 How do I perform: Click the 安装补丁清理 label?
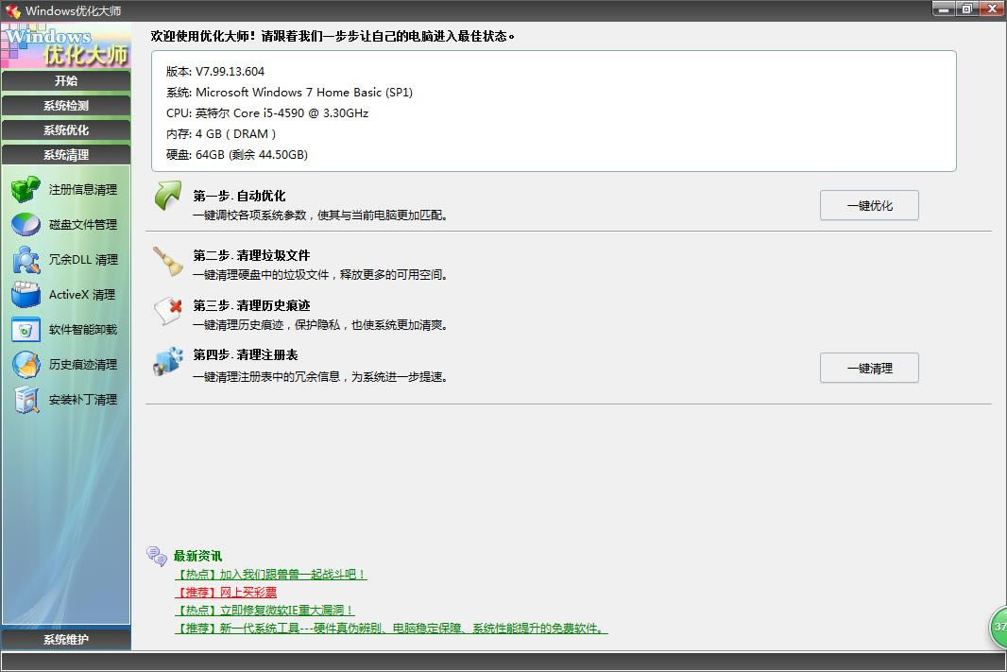[83, 400]
